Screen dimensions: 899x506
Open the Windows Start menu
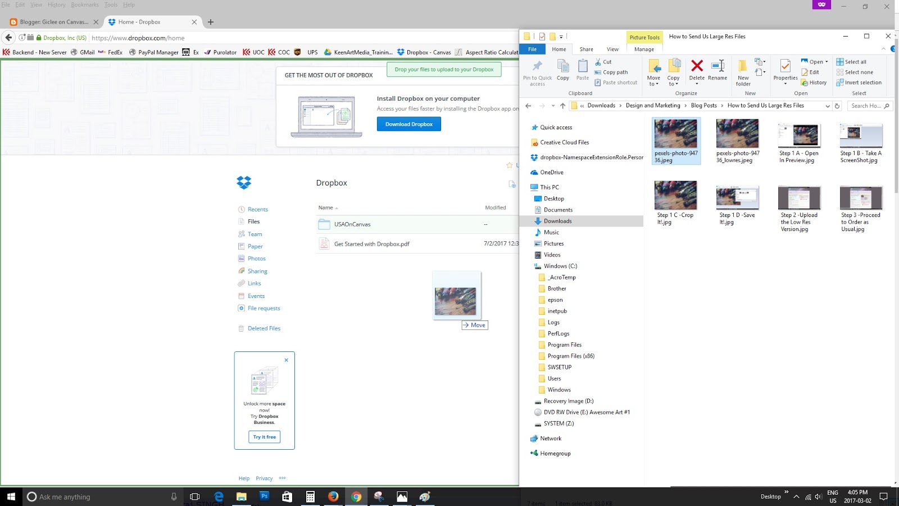point(11,496)
